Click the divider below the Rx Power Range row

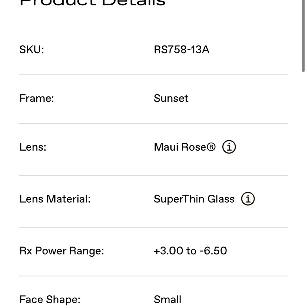tap(153, 276)
